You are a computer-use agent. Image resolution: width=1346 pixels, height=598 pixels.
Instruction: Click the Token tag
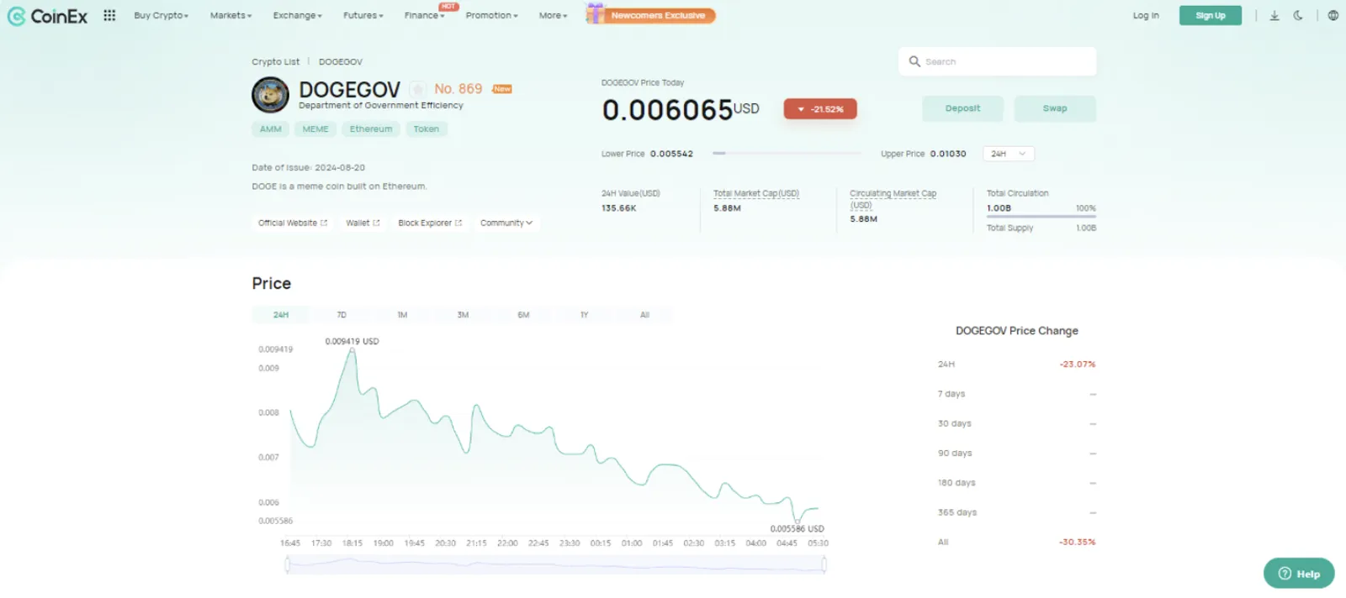point(426,129)
